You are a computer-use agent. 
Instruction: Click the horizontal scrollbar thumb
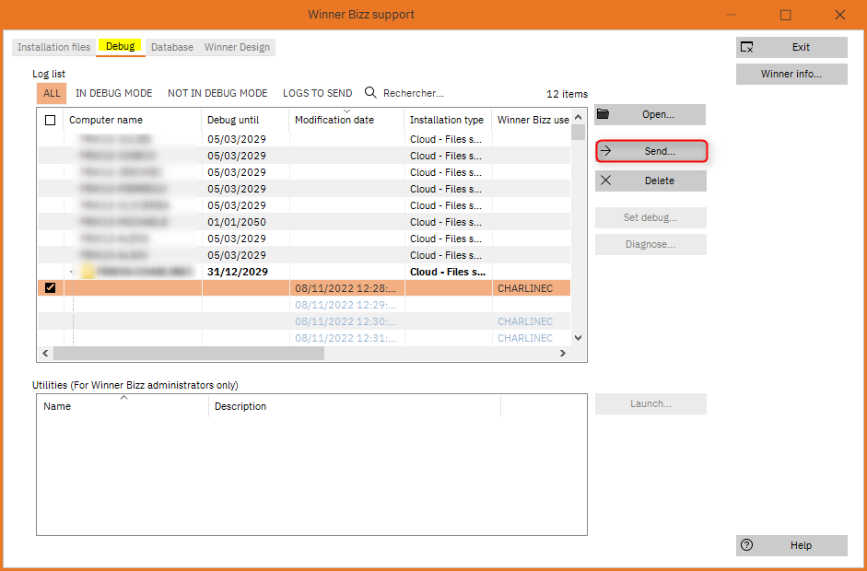[x=189, y=353]
